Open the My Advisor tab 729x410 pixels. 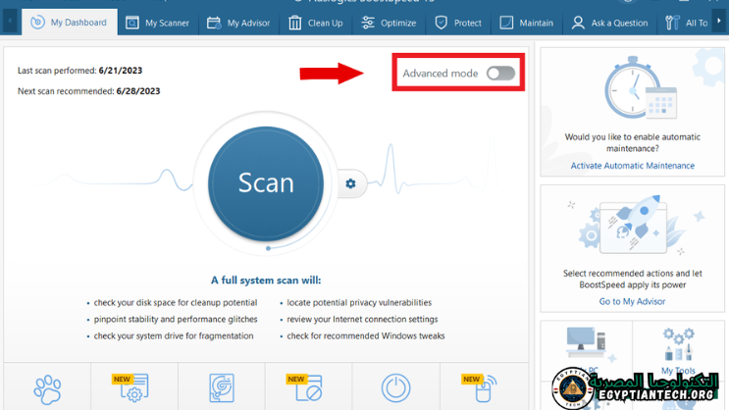pyautogui.click(x=238, y=23)
